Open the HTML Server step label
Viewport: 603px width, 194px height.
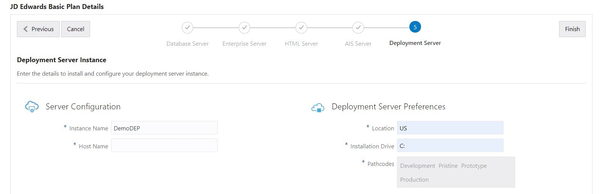point(301,44)
